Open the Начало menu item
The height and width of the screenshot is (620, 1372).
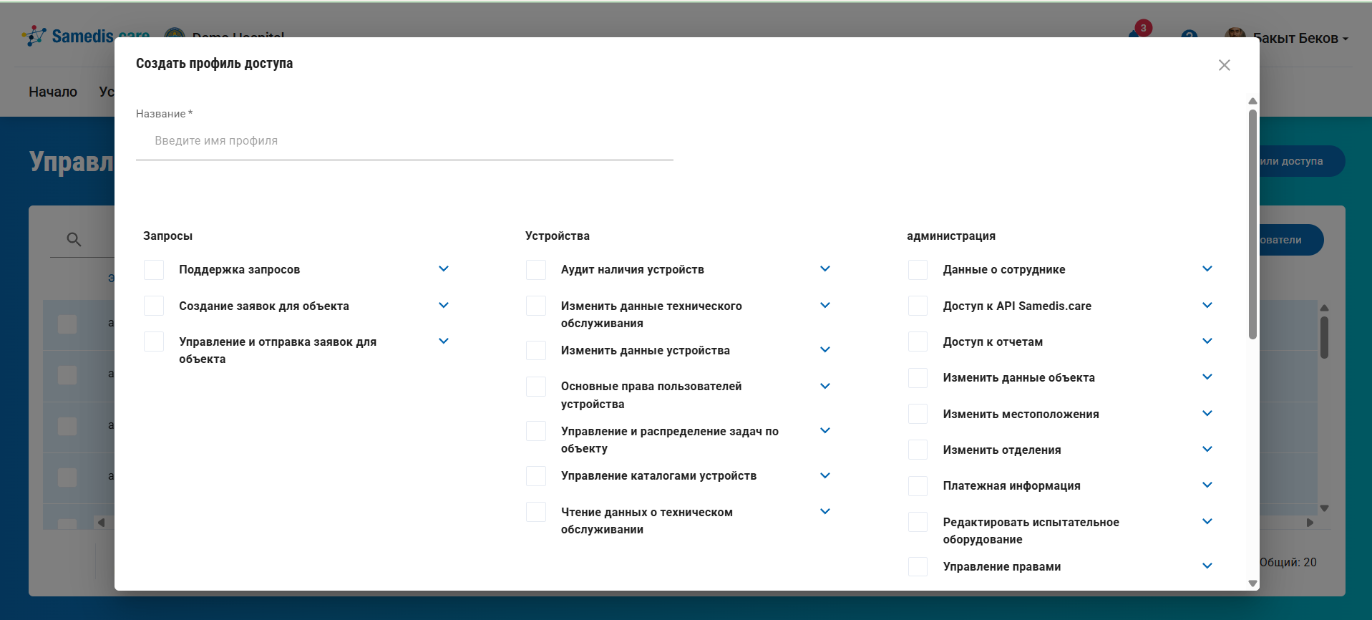[x=53, y=92]
